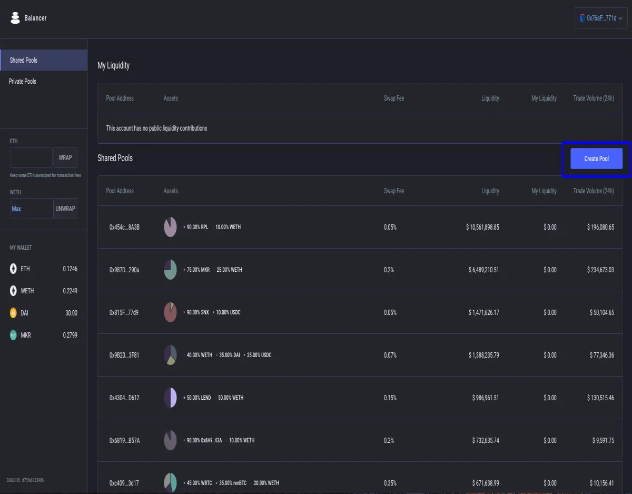Open pool address 0xc409...3d17
Viewport: 632px width, 494px height.
pyautogui.click(x=124, y=483)
